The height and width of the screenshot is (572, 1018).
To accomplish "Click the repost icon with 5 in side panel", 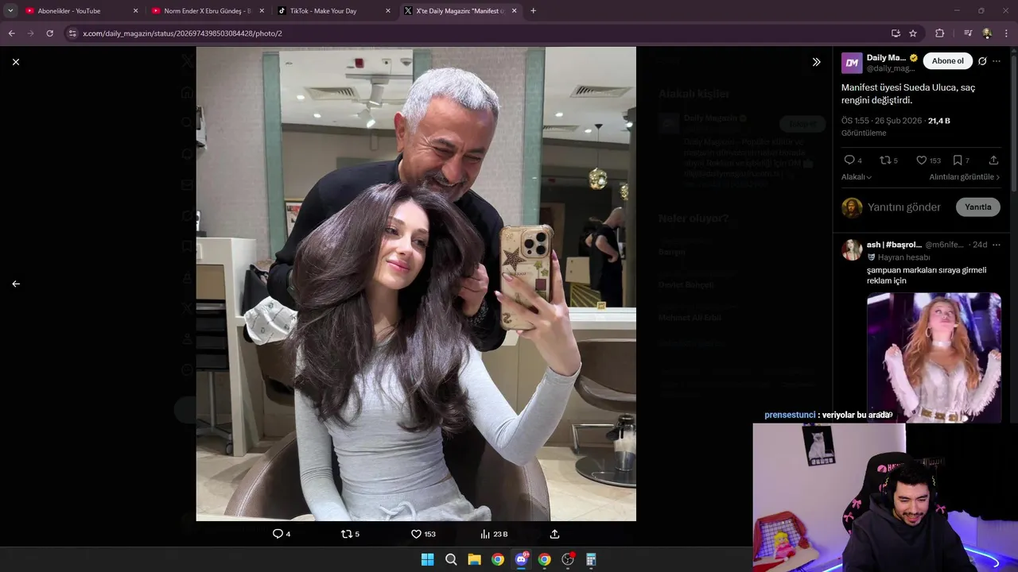I will (x=888, y=160).
